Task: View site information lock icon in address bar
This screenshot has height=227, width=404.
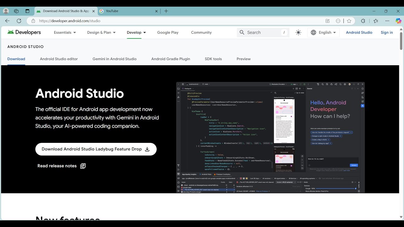Action: click(x=33, y=21)
